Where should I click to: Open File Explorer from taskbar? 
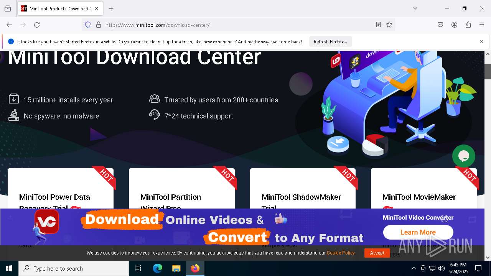[x=176, y=268]
